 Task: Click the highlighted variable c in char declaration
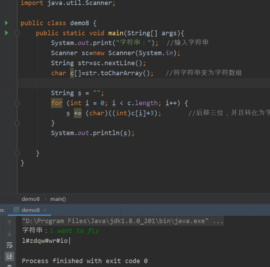pyautogui.click(x=72, y=73)
